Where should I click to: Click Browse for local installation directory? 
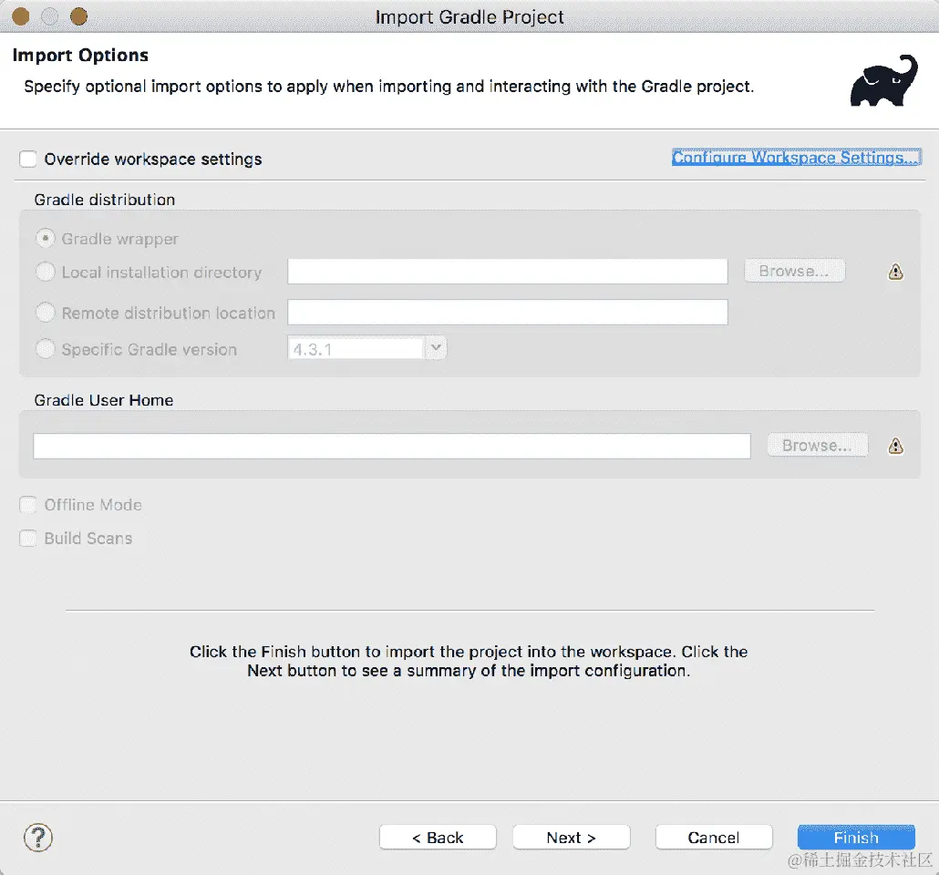click(794, 272)
